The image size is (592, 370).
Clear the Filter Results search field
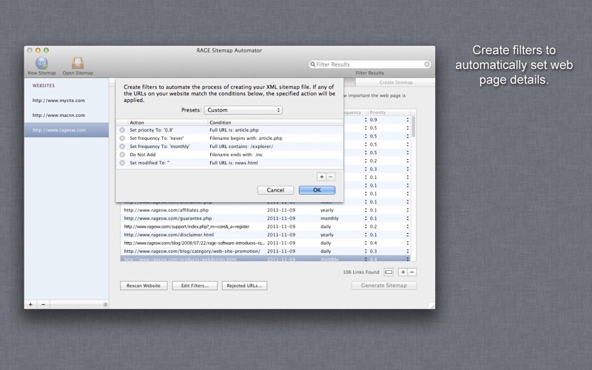point(427,64)
